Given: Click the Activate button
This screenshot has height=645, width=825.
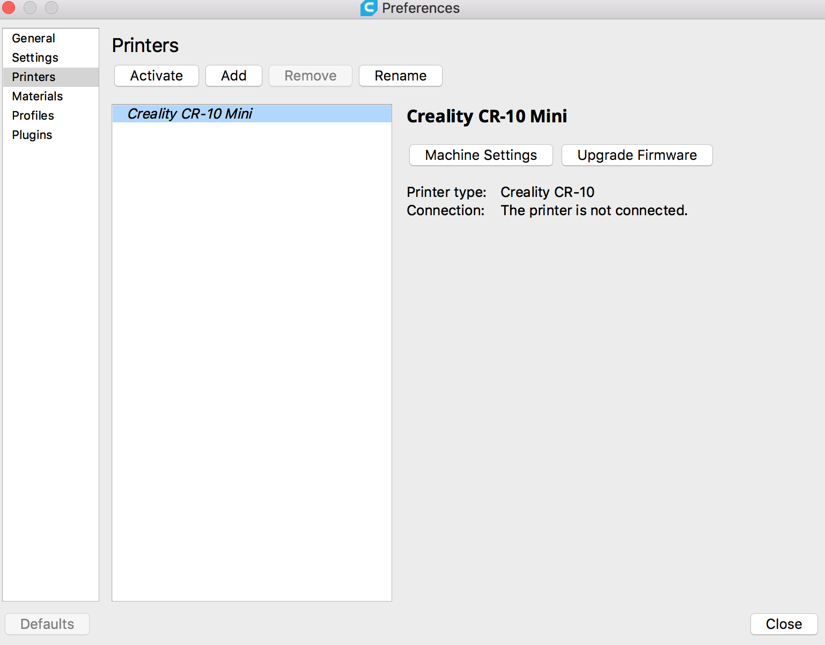Looking at the screenshot, I should tap(157, 76).
